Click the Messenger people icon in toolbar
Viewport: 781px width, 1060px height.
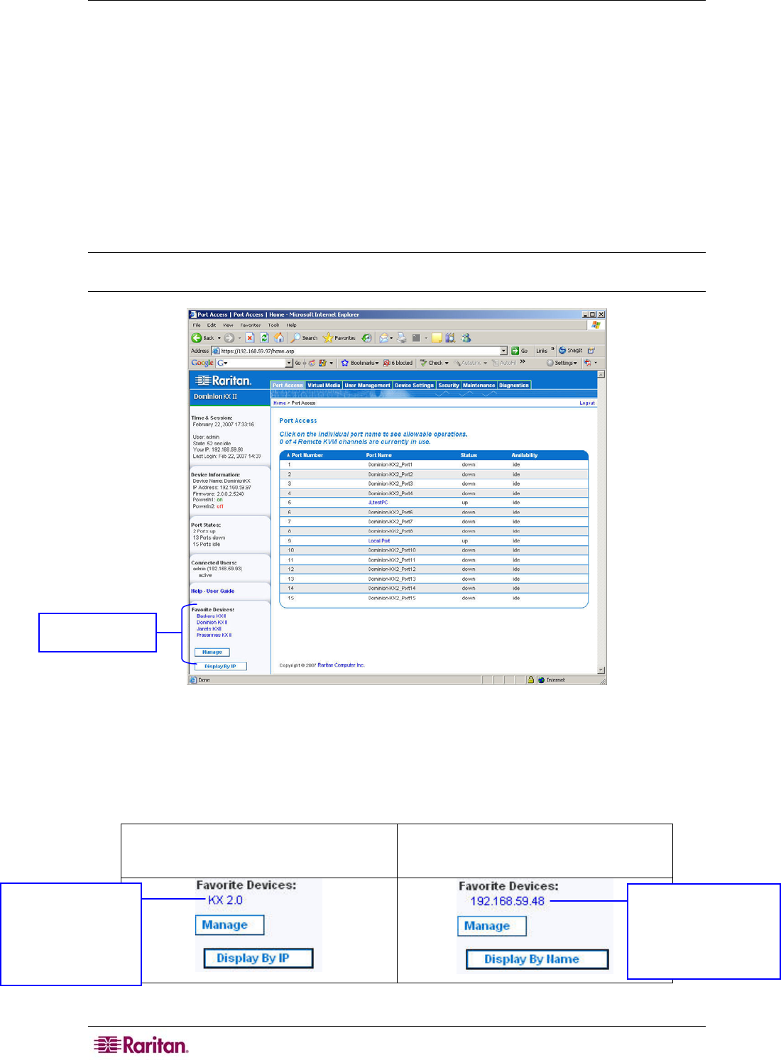click(466, 338)
